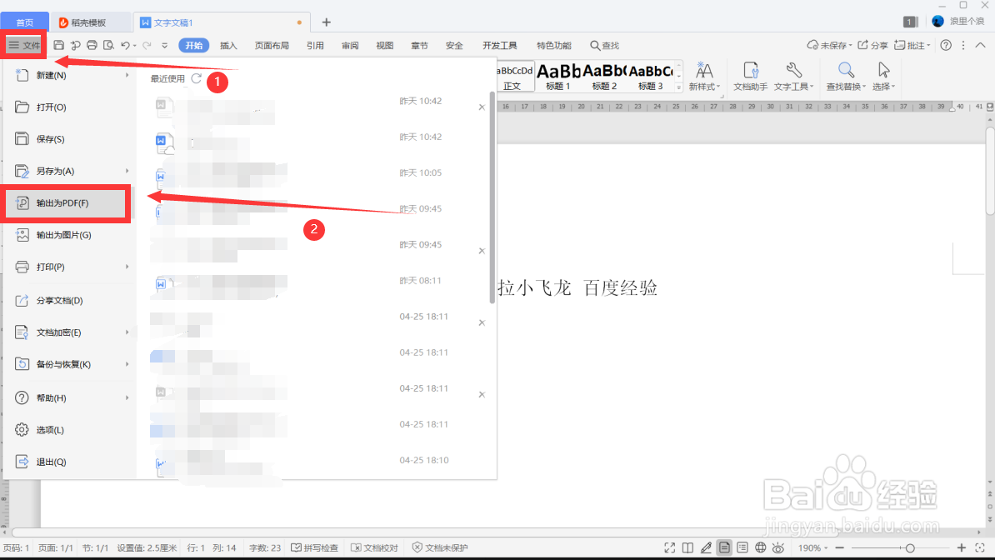Image resolution: width=995 pixels, height=560 pixels.
Task: Apply 标题 1 heading style
Action: click(x=558, y=76)
